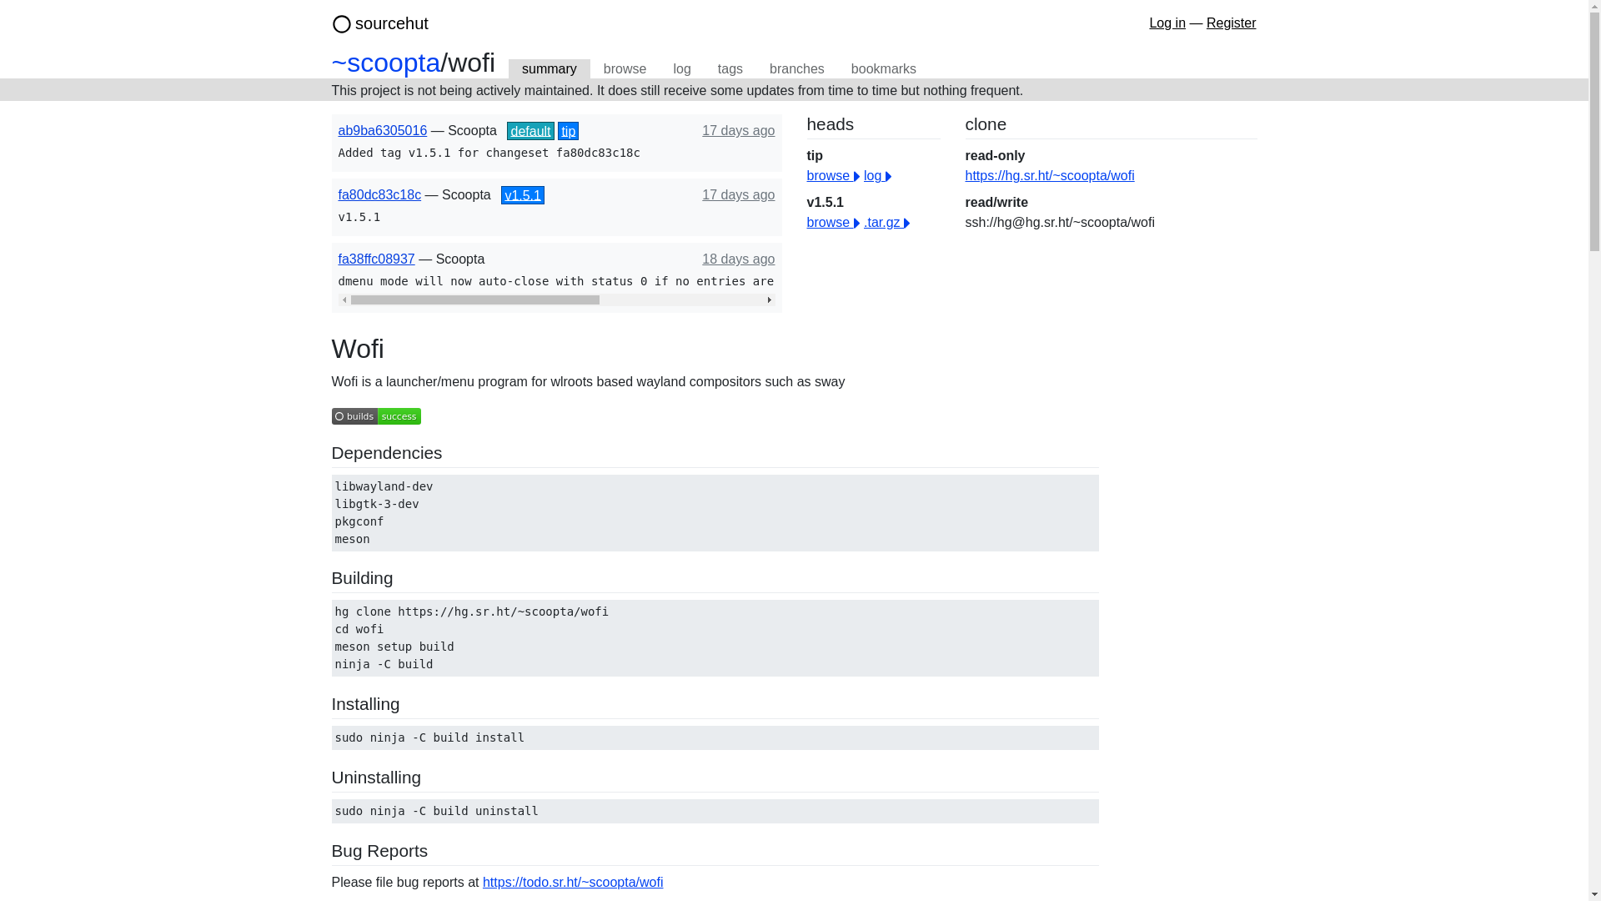Open the bookmarks tab
Image resolution: width=1601 pixels, height=901 pixels.
coord(883,69)
